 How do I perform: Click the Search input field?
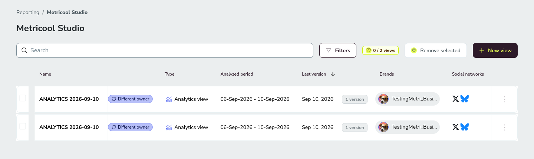pos(165,50)
